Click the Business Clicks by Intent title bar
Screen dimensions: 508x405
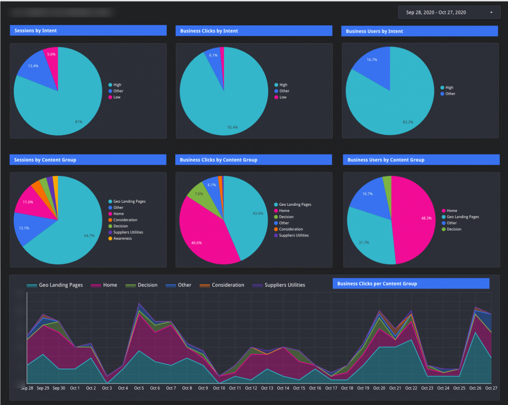coord(253,31)
